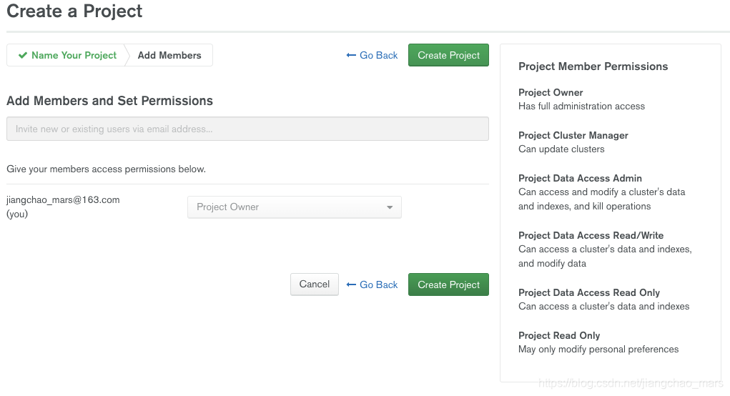
Task: Select the Add Members step tab
Action: (169, 56)
